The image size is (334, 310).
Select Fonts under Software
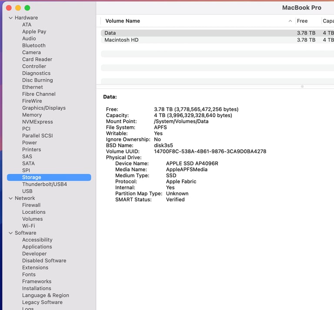click(29, 275)
